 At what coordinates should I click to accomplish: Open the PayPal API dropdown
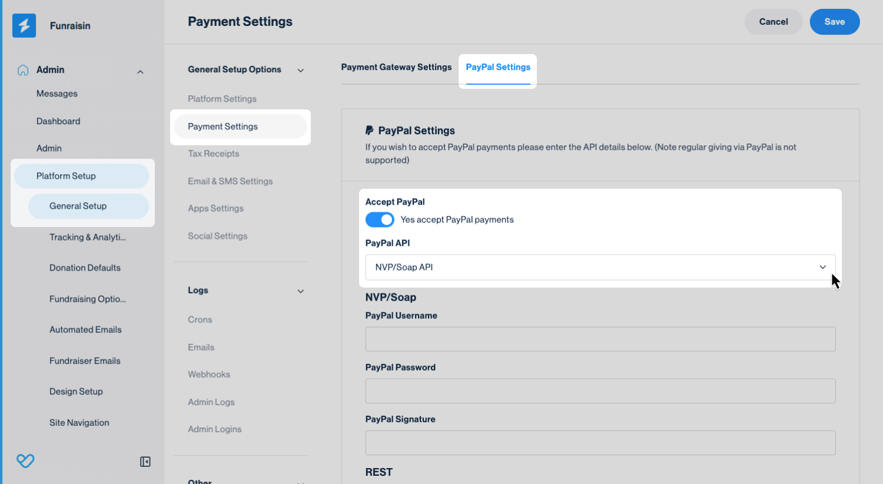(x=600, y=267)
